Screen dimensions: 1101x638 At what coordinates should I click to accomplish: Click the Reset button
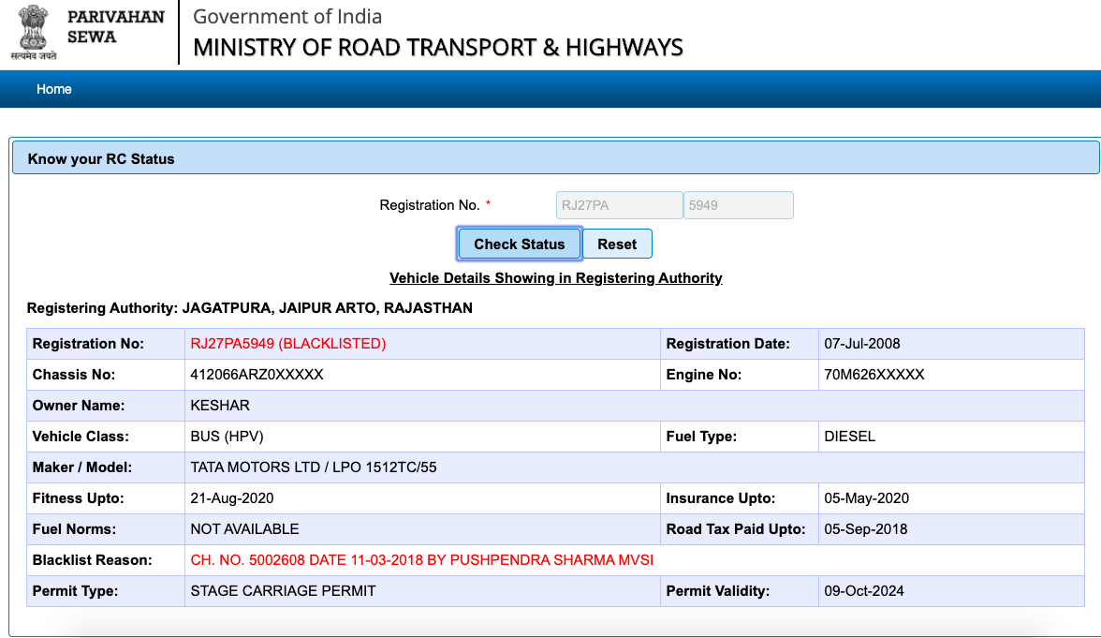point(617,244)
